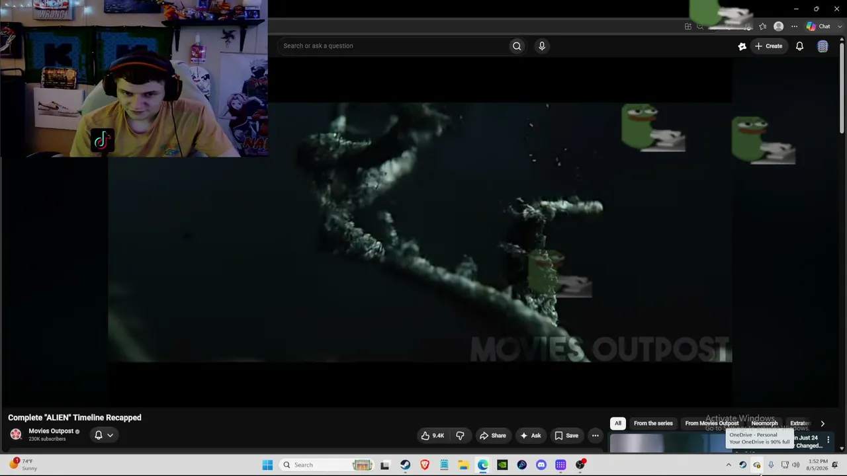Share the ALIEN timeline video
Screen dimensions: 847x476
pos(493,436)
